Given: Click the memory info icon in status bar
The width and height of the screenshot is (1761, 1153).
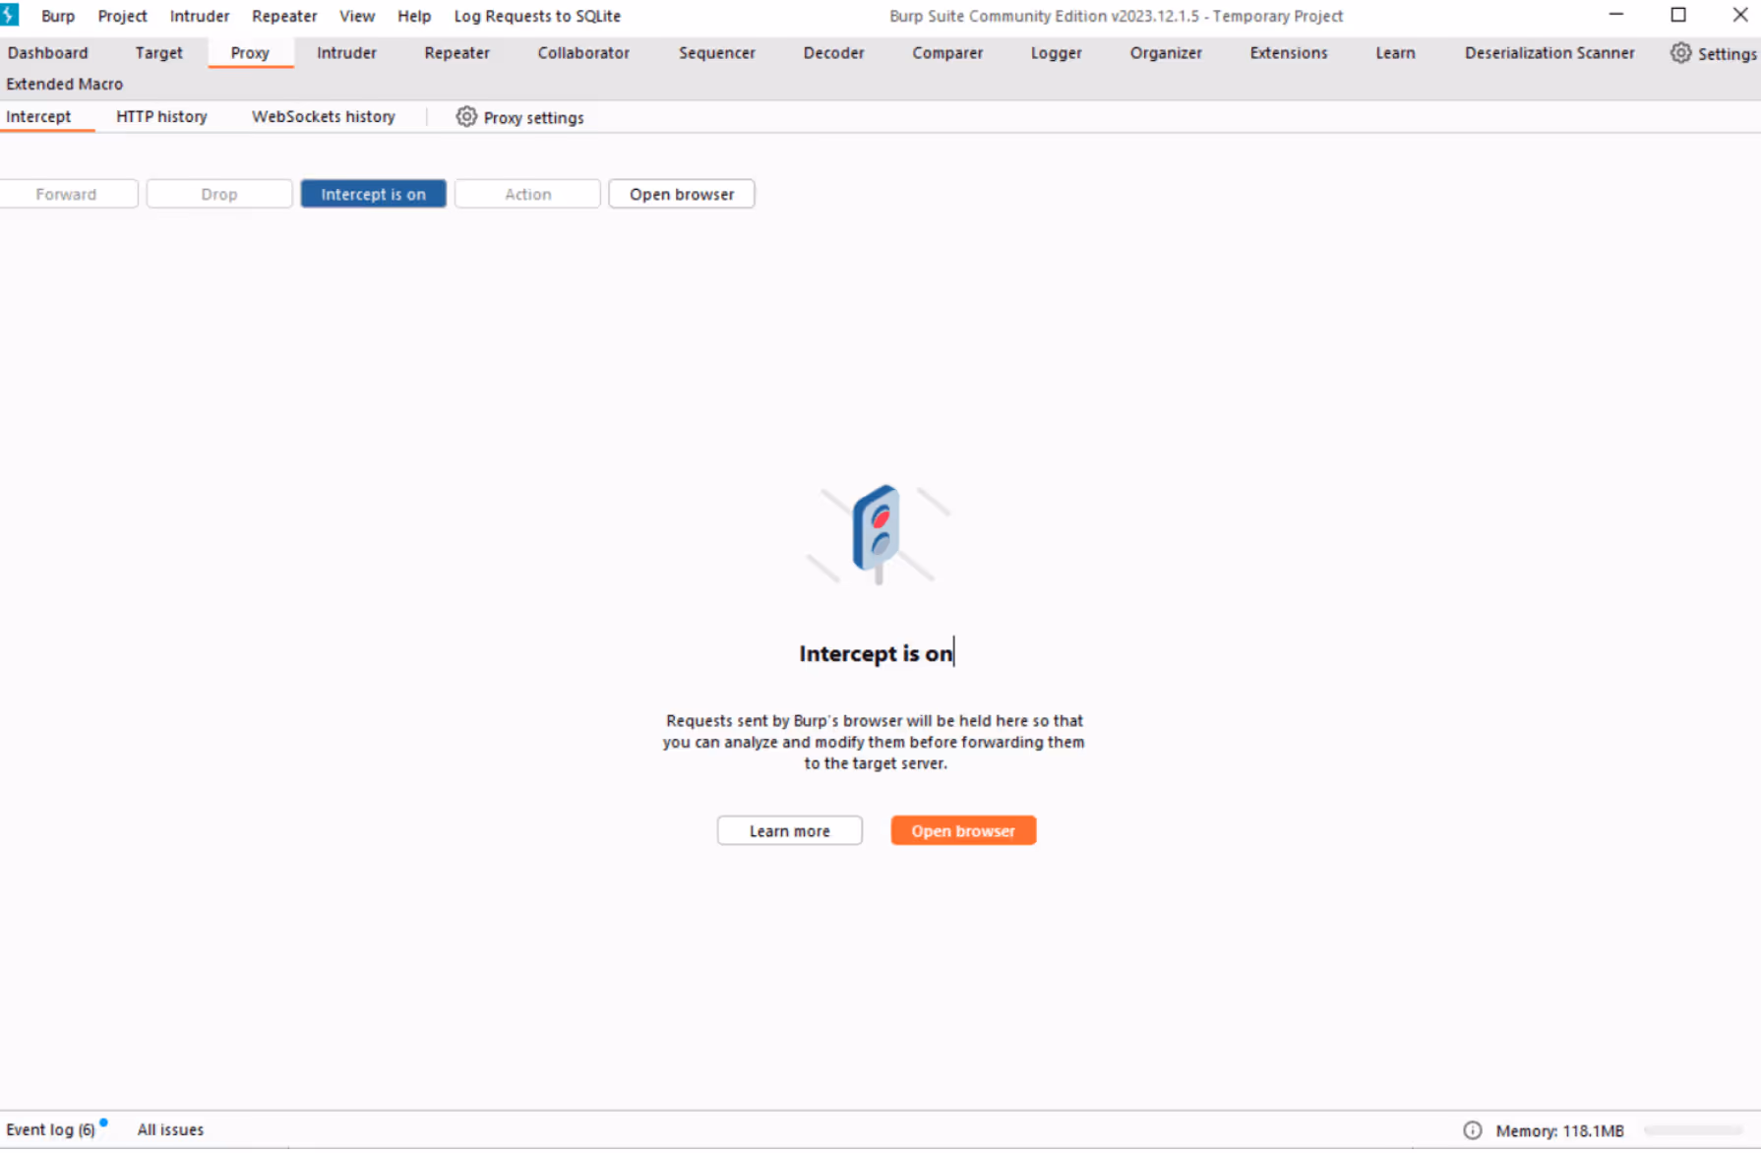Looking at the screenshot, I should tap(1472, 1130).
